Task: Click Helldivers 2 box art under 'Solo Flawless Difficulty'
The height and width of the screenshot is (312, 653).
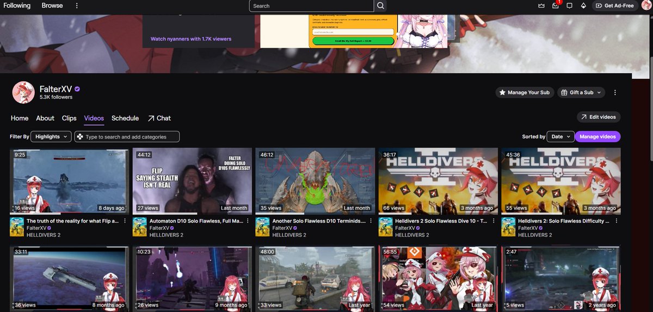Action: click(509, 227)
